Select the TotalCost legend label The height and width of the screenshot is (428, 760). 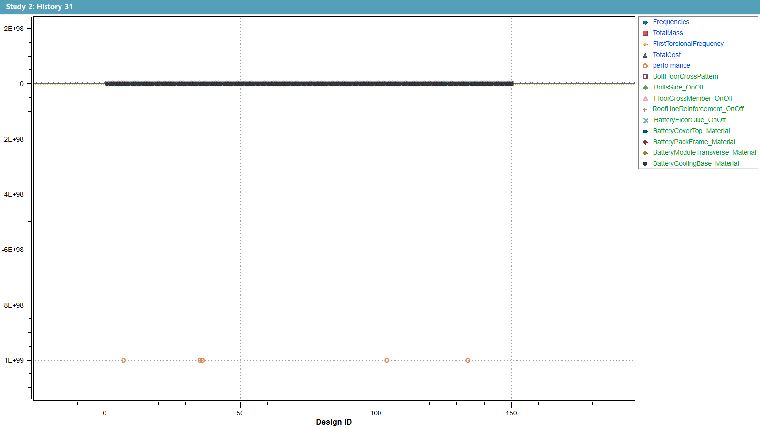coord(667,55)
